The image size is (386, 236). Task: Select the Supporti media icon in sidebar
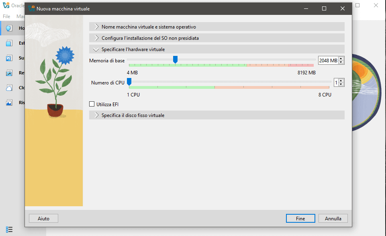click(9, 57)
